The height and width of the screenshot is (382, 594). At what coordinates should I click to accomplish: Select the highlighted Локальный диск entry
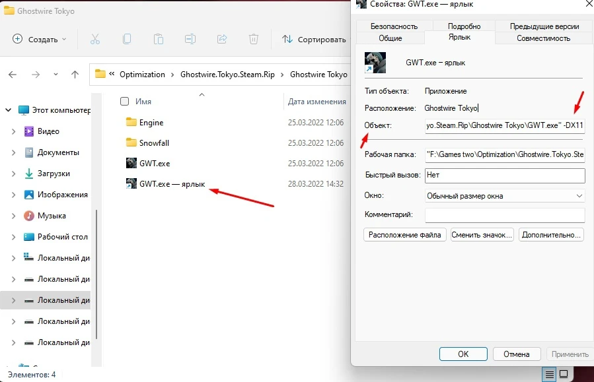(46, 300)
